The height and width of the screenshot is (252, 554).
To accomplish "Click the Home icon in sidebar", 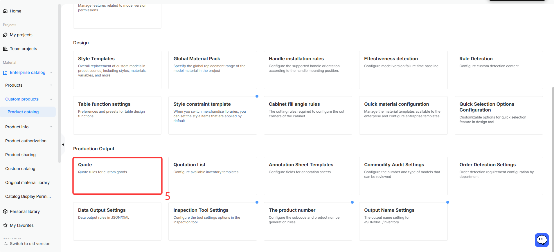I will coord(5,11).
